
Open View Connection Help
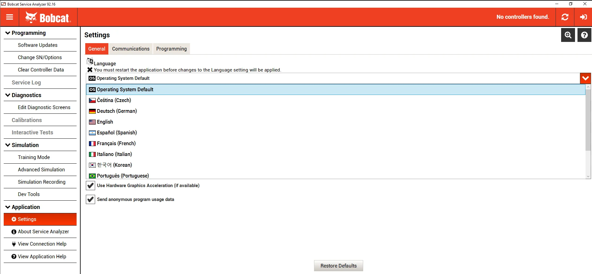[40, 244]
